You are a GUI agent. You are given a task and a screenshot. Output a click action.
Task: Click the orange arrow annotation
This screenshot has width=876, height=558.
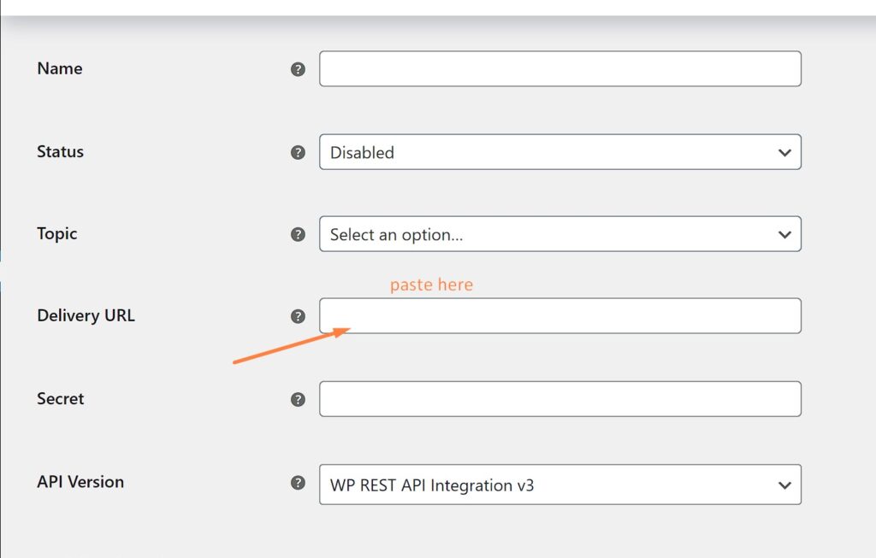pos(291,346)
